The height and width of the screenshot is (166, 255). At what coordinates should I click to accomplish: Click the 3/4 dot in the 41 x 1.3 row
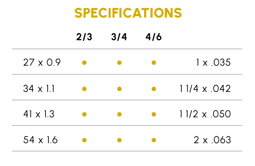point(119,114)
